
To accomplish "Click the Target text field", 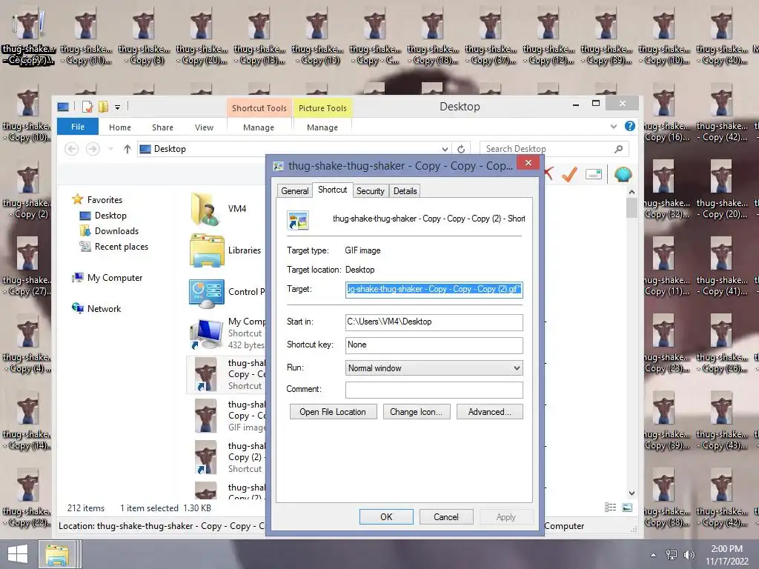I will tap(434, 290).
